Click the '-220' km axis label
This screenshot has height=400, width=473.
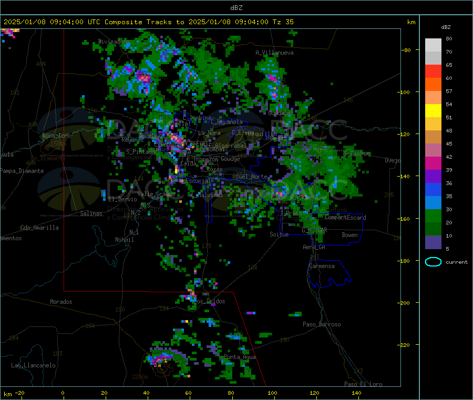(x=405, y=345)
